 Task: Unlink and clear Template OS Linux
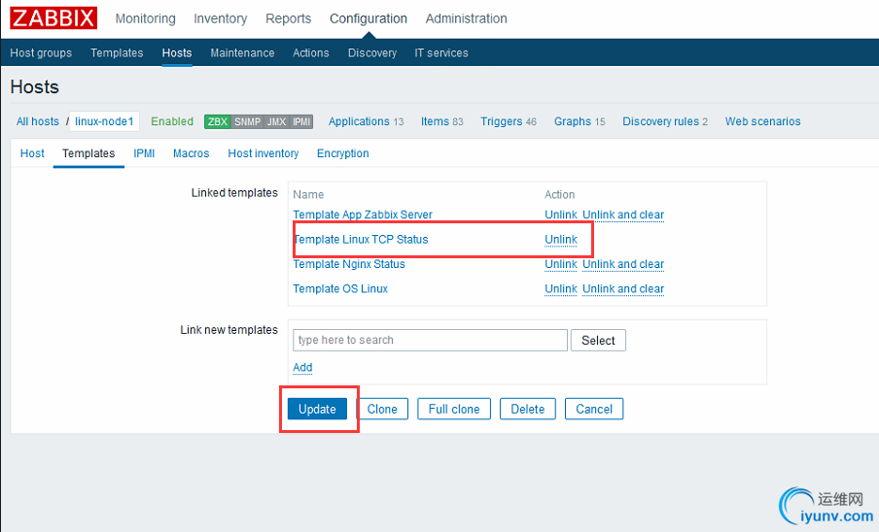[623, 288]
